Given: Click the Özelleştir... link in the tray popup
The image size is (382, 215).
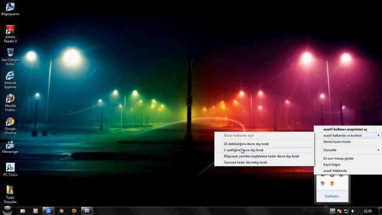Looking at the screenshot, I should tap(332, 196).
